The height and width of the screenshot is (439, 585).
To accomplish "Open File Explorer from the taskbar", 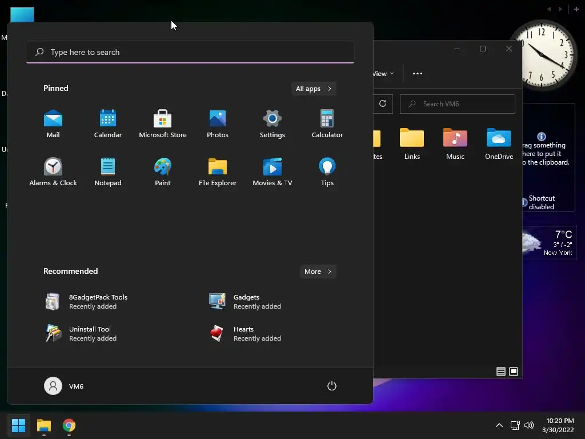I will (43, 425).
